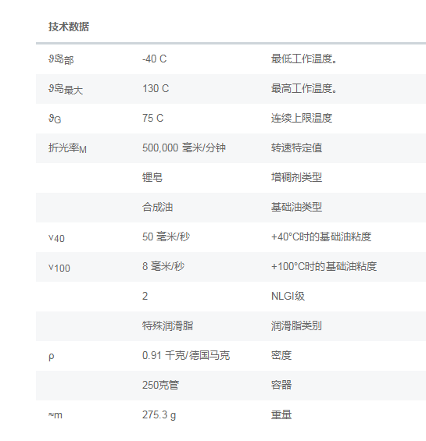This screenshot has width=426, height=441.
Task: Click the 最高工作温度 description
Action: [x=304, y=89]
